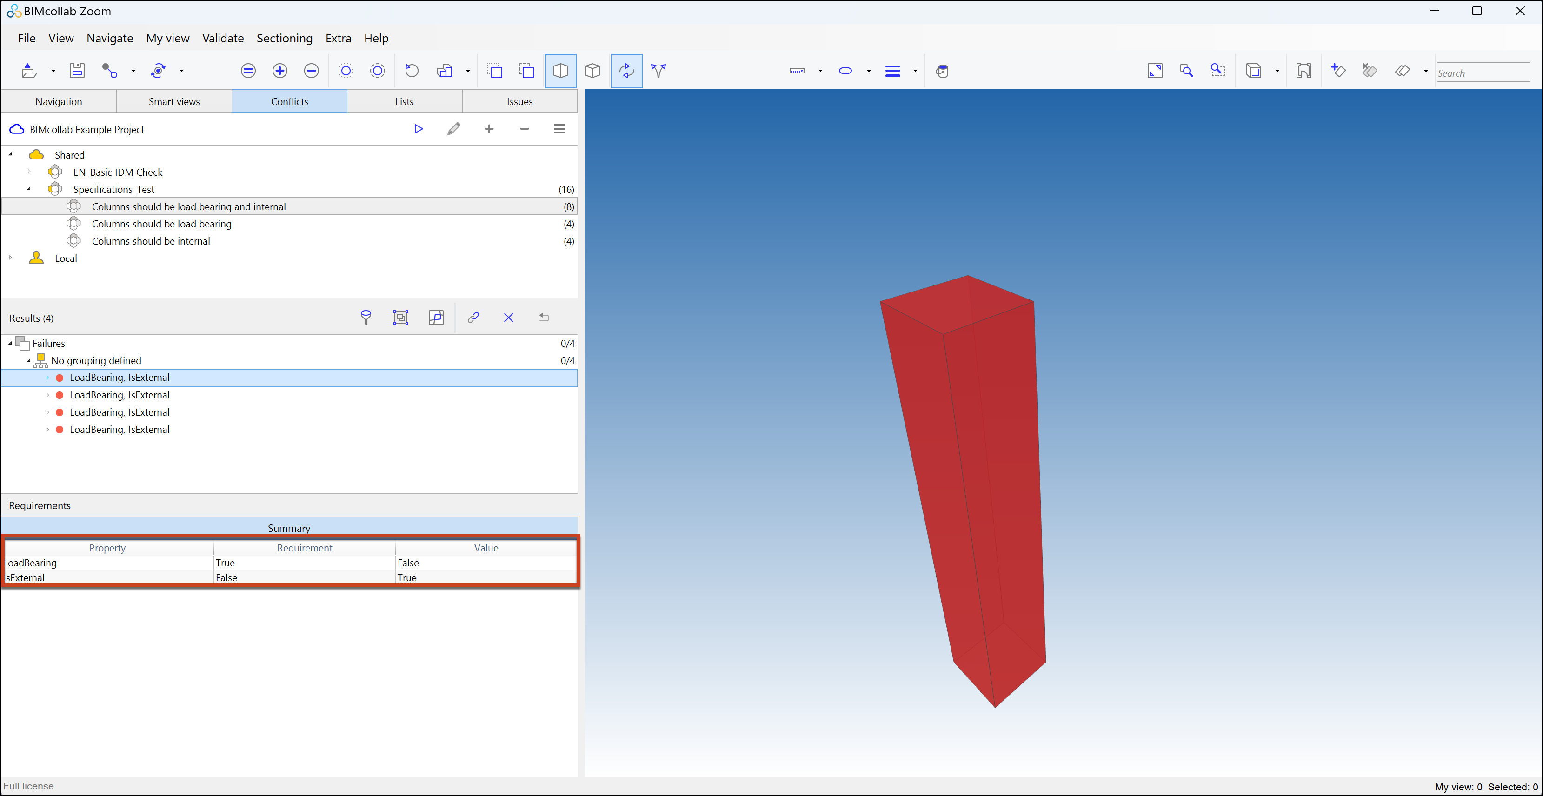This screenshot has height=796, width=1543.
Task: Click the plus add icon in Conflicts panel
Action: click(489, 129)
